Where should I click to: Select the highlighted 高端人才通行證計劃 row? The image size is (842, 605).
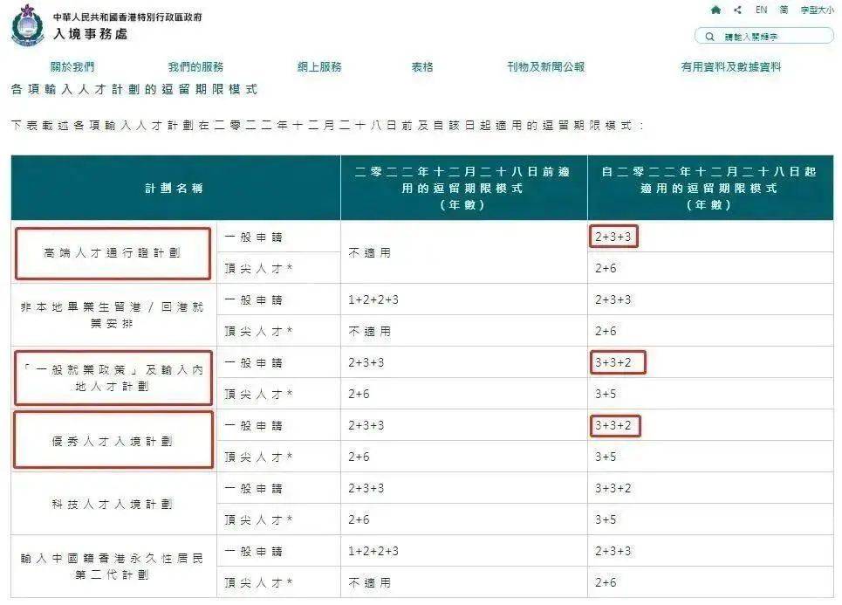tap(113, 252)
